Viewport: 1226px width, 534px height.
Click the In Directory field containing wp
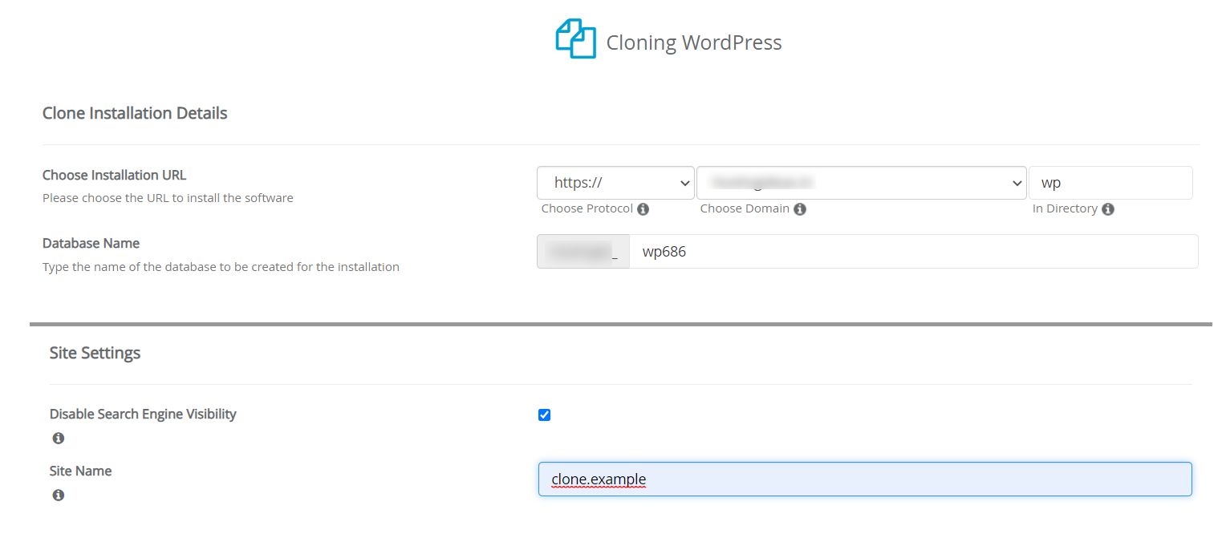(1110, 183)
